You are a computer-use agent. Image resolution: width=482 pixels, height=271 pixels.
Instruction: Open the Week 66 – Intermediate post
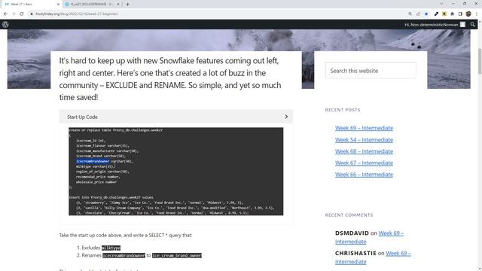point(364,175)
